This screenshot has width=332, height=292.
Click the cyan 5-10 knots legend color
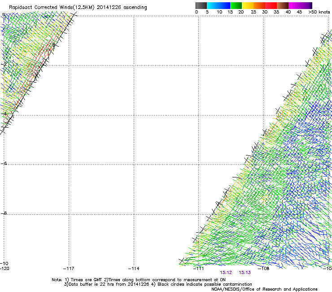(x=213, y=5)
